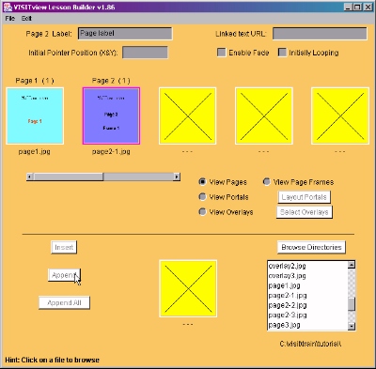Select the View Portals radio button
Screen dimensions: 376x369
(202, 196)
